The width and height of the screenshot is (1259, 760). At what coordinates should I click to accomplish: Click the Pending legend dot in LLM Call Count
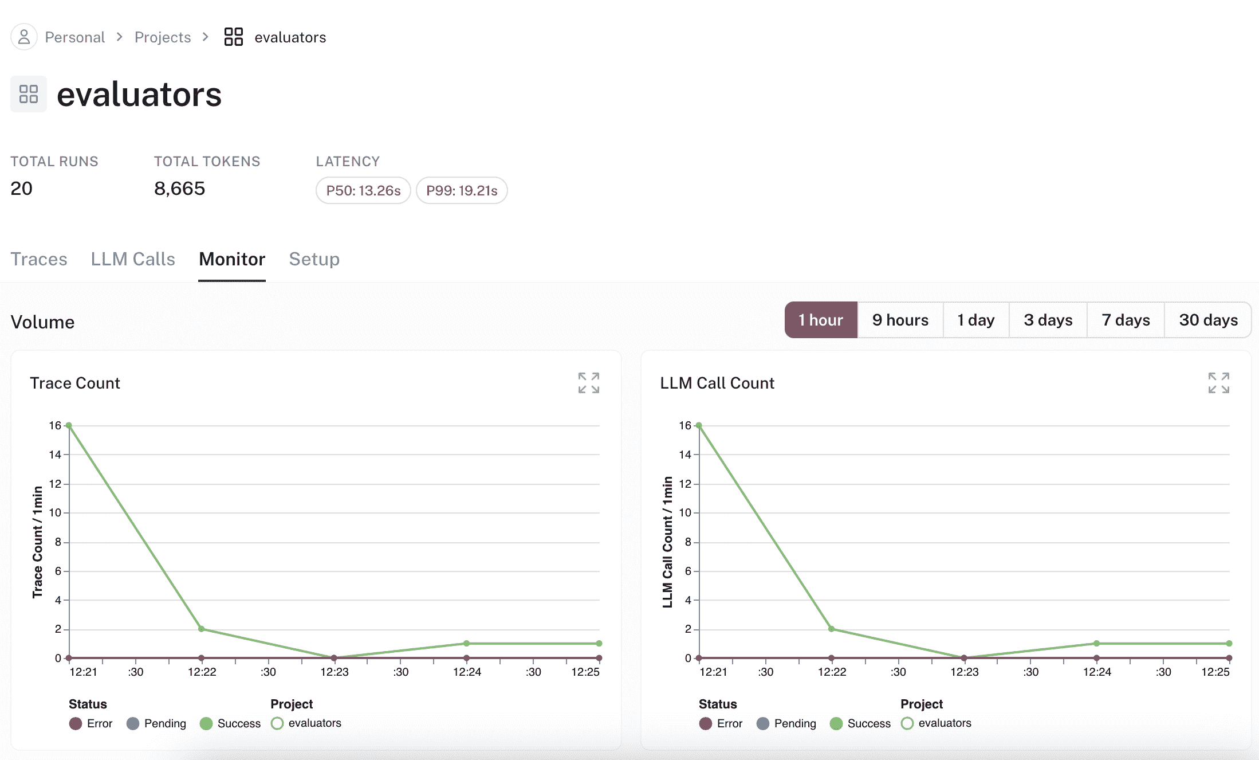pos(763,723)
